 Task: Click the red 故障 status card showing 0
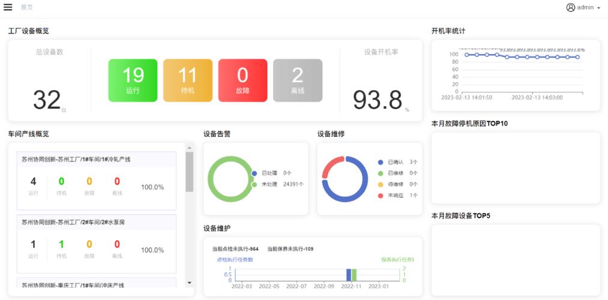(x=242, y=80)
